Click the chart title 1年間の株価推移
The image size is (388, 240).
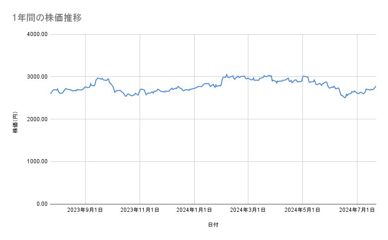click(x=47, y=18)
